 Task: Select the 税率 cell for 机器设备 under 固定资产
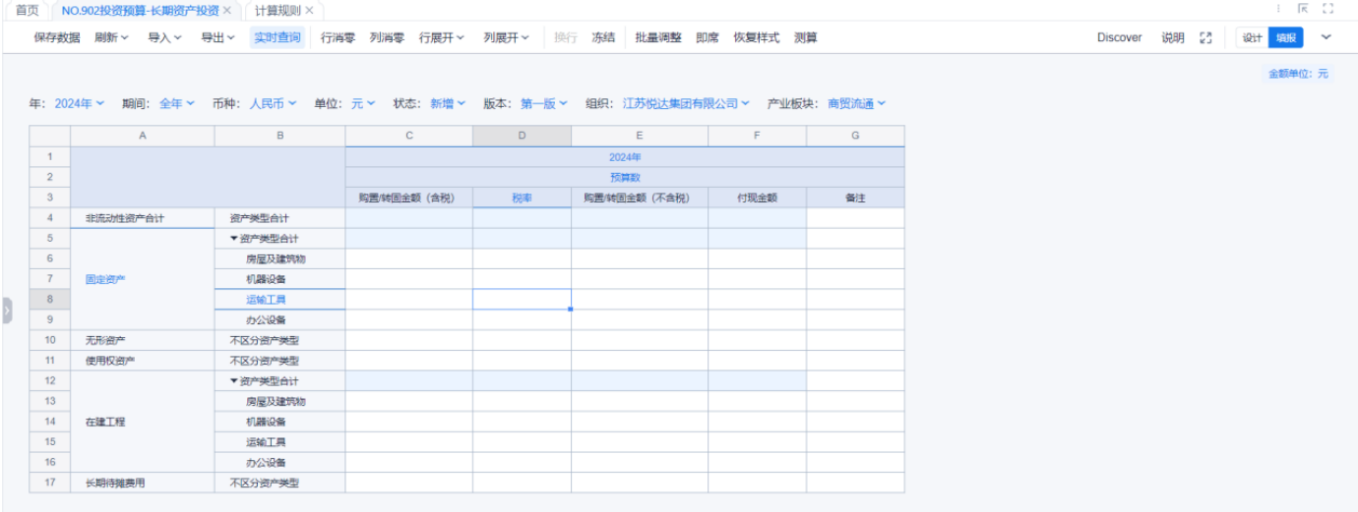pyautogui.click(x=522, y=279)
